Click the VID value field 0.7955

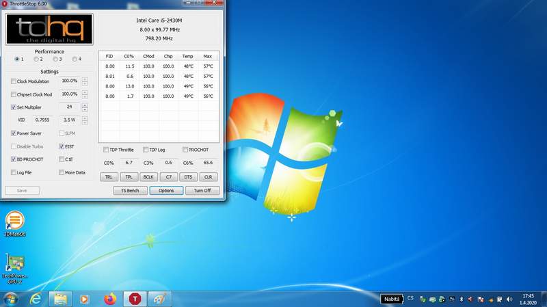click(42, 120)
